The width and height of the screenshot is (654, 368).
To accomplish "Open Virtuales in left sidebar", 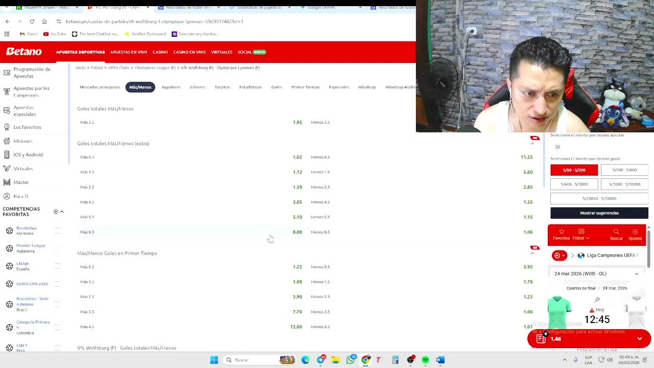I will (x=23, y=169).
